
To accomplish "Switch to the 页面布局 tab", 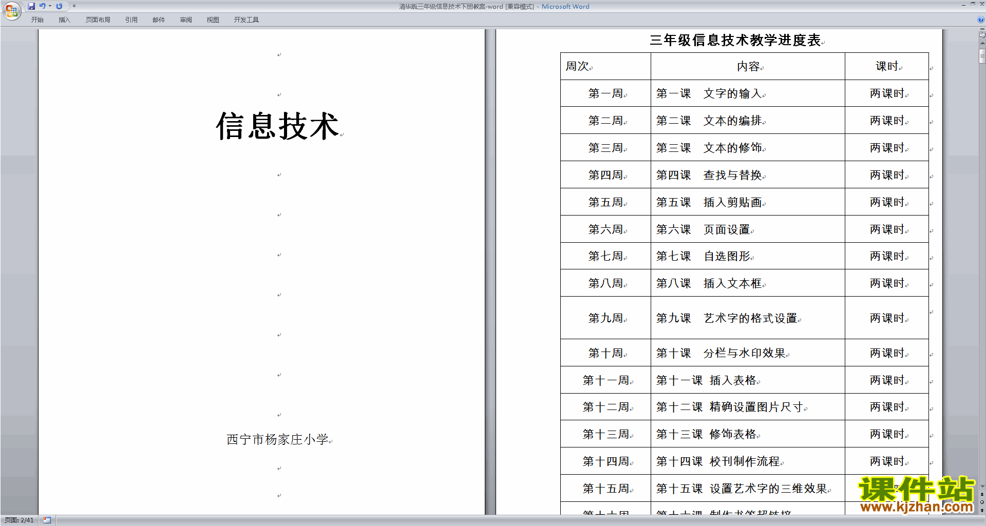I will [x=98, y=20].
